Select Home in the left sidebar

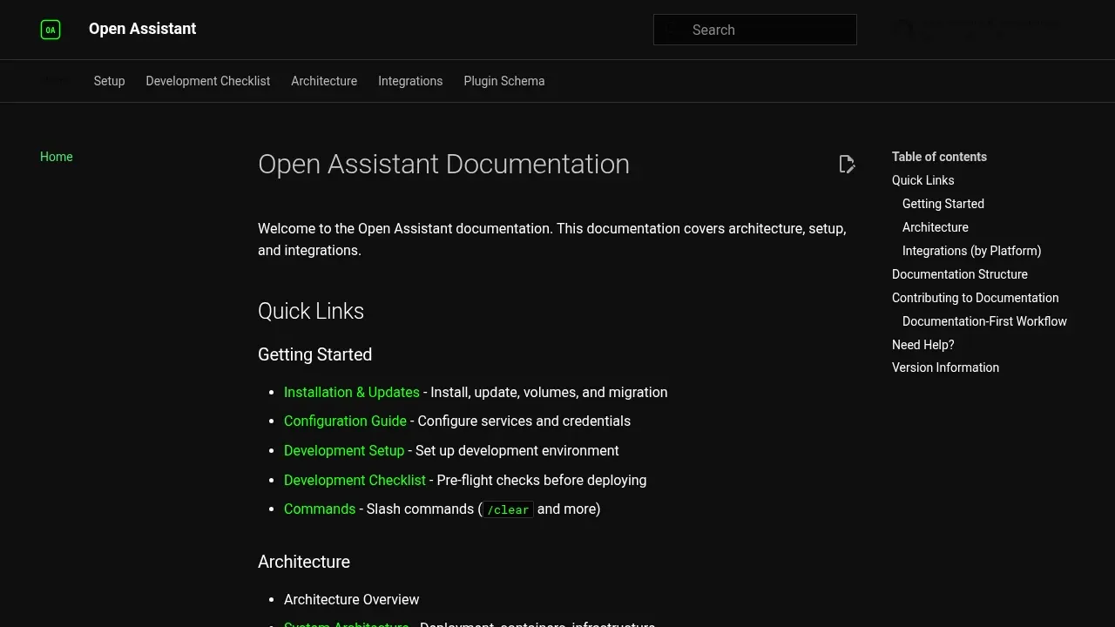point(57,157)
